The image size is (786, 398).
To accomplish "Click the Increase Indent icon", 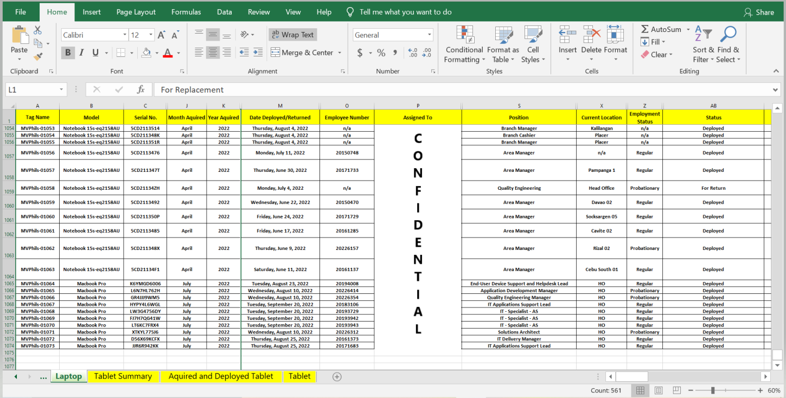I will (258, 53).
